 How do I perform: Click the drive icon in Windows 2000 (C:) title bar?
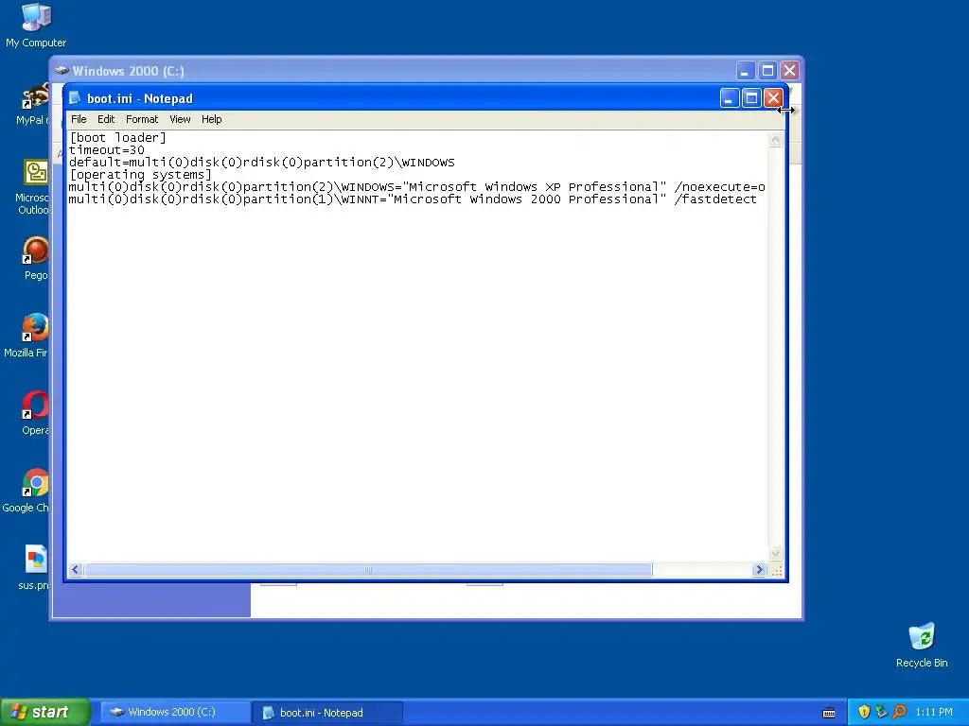tap(62, 70)
